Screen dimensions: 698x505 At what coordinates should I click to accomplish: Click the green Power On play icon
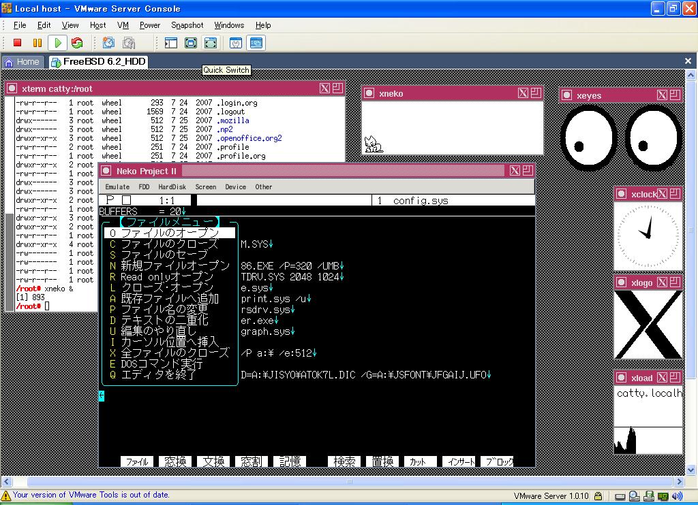tap(57, 43)
